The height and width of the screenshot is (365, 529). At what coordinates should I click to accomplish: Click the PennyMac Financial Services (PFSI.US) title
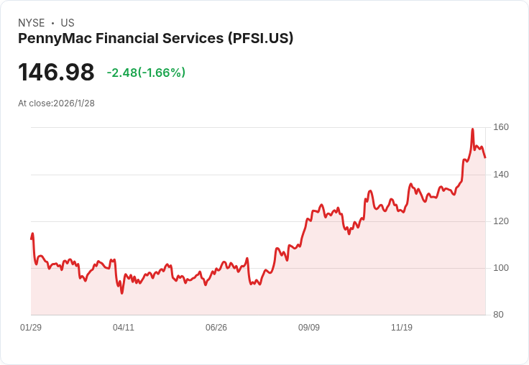coord(155,39)
